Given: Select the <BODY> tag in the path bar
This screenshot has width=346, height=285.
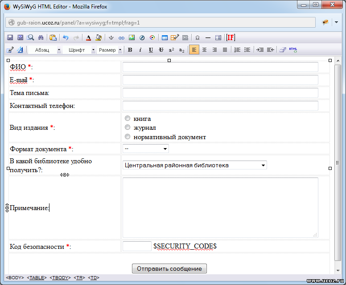Looking at the screenshot, I should 15,278.
